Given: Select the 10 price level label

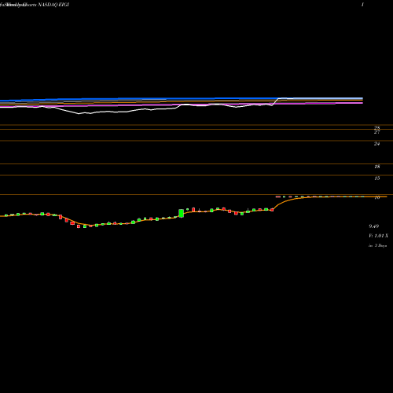Looking at the screenshot, I should (377, 197).
